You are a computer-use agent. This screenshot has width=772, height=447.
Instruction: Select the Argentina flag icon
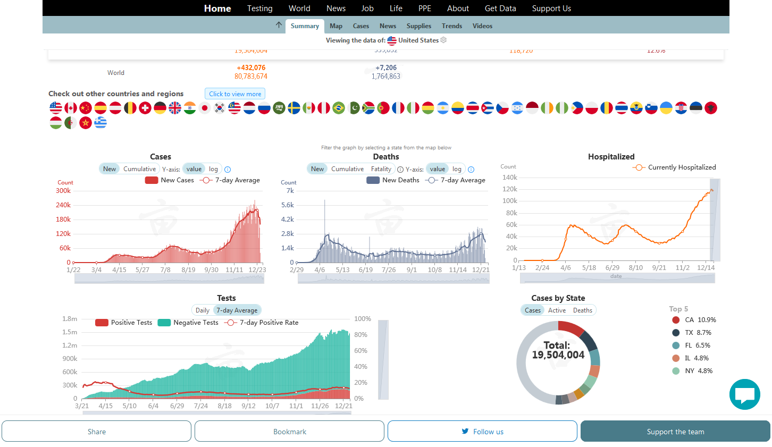click(x=443, y=108)
